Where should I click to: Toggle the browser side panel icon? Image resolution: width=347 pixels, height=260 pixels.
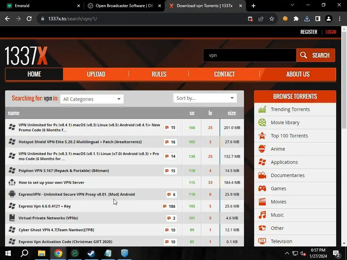coord(318,19)
